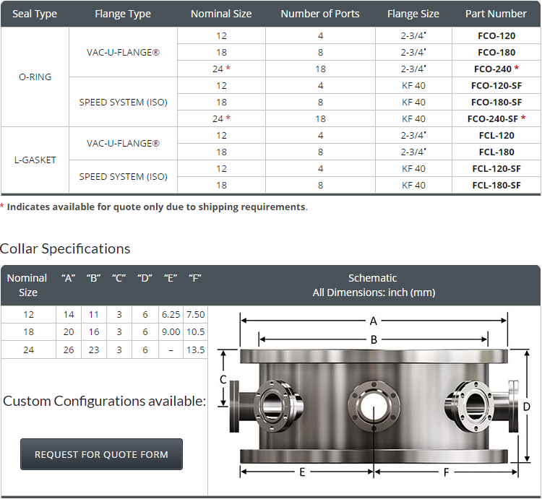Click the center port in the collar schematic
The image size is (542, 499).
point(372,409)
